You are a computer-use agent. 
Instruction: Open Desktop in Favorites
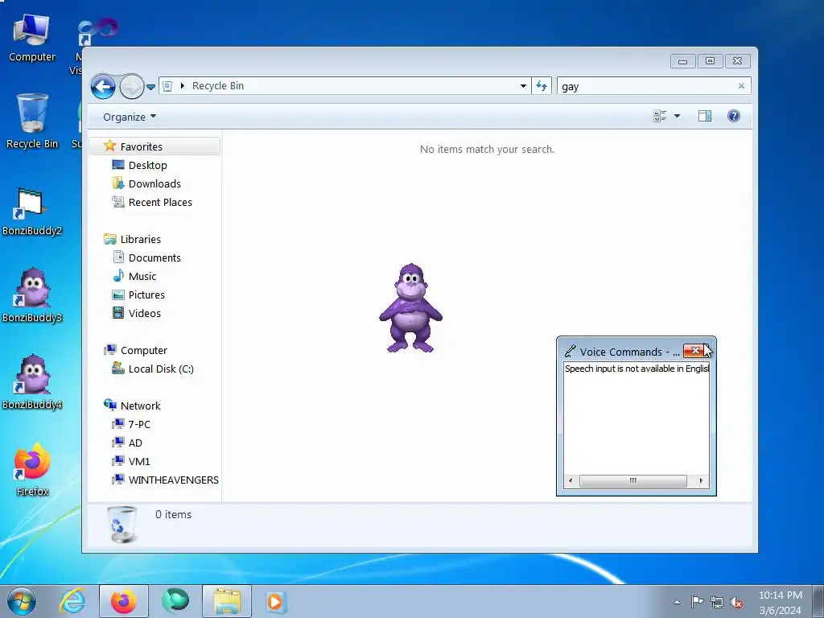coord(148,165)
